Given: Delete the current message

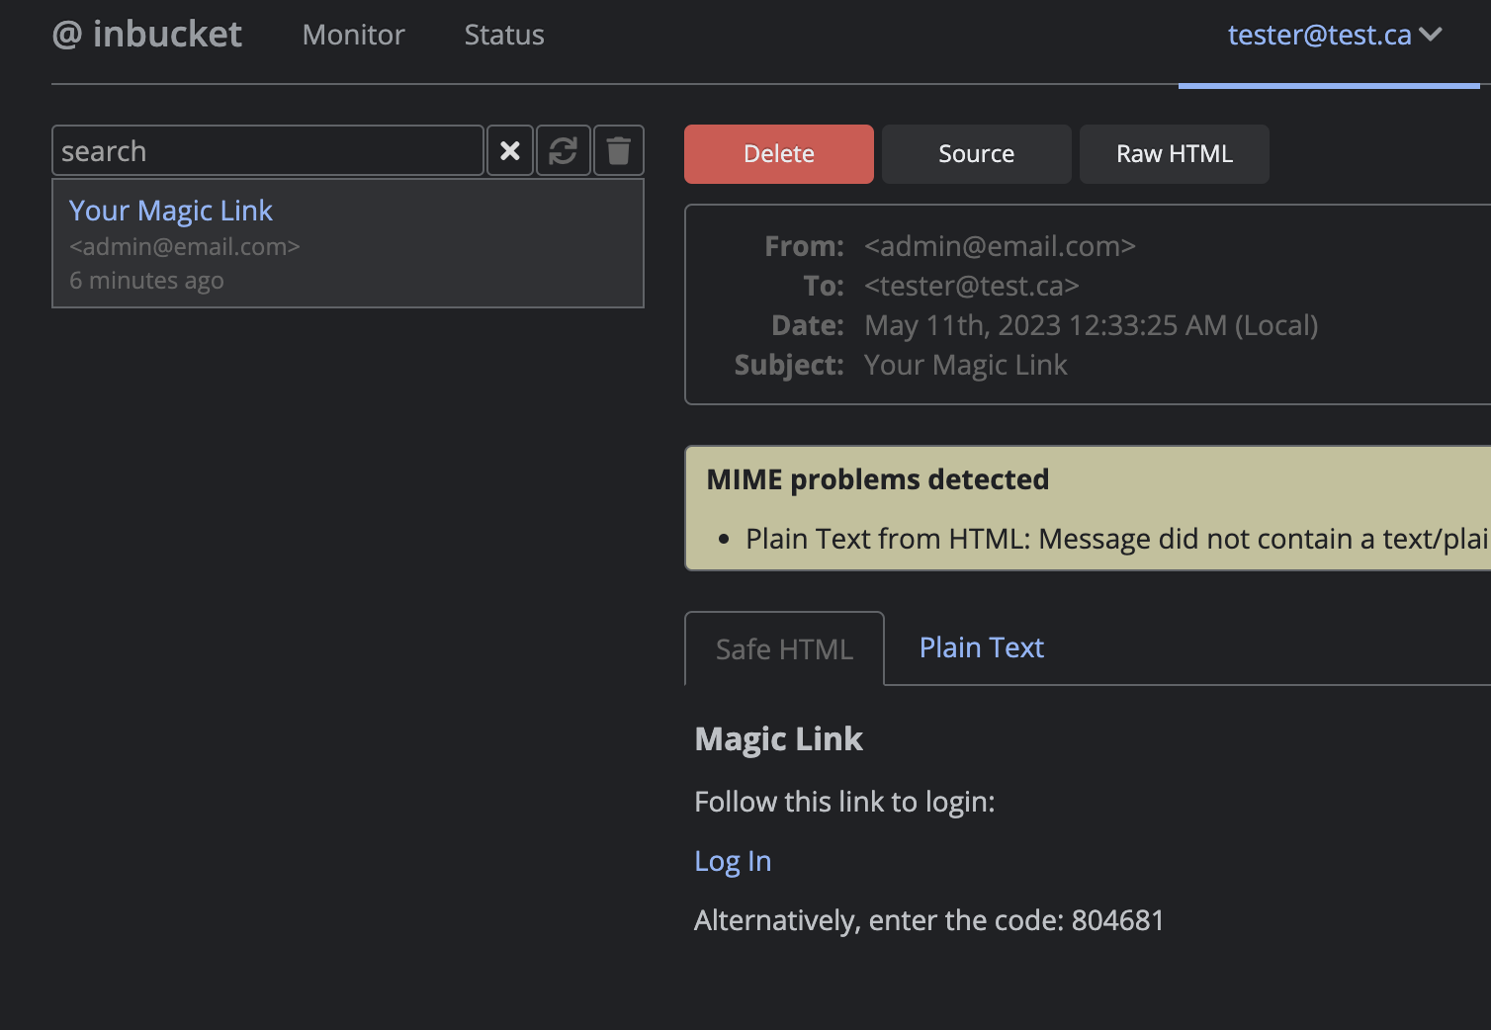Looking at the screenshot, I should (x=778, y=153).
